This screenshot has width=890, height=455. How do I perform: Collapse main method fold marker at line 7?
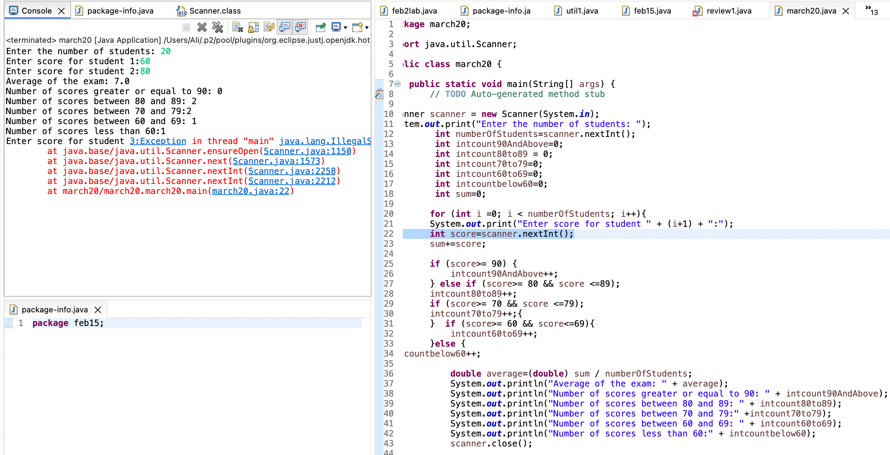[x=398, y=84]
